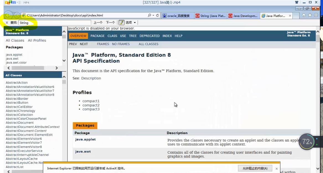This screenshot has width=323, height=173.
Task: Open the 选项 options dropdown
Action: [131, 23]
